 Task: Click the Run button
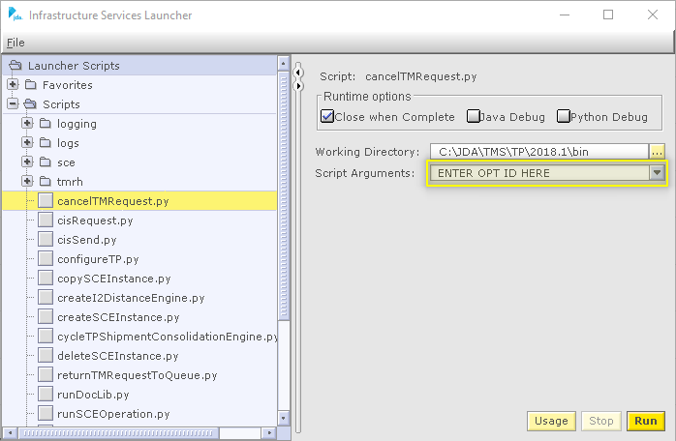point(645,421)
